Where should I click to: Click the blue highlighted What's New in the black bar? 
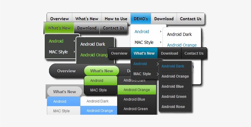[144, 53]
